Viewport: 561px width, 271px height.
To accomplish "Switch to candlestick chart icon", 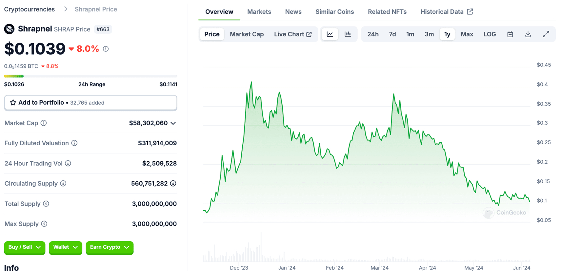I will tap(348, 34).
